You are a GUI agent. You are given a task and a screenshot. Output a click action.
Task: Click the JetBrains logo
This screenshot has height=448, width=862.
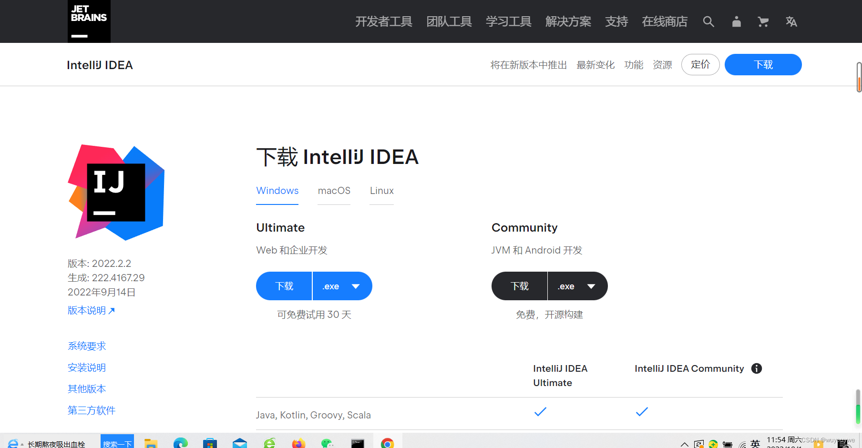click(x=89, y=21)
